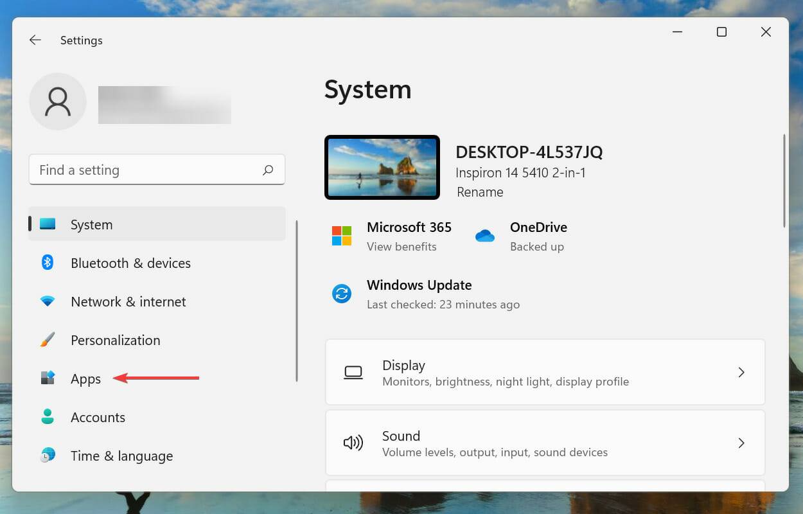Close the Settings window
Viewport: 803px width, 514px height.
pos(766,31)
